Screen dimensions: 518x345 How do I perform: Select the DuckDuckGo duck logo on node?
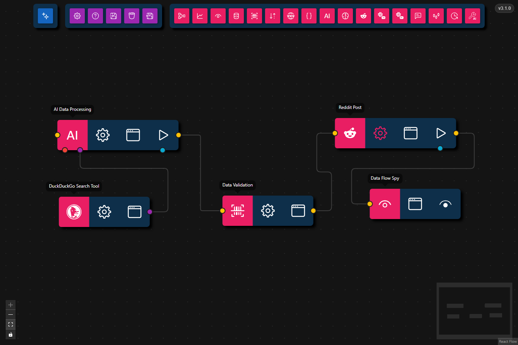[x=74, y=212]
